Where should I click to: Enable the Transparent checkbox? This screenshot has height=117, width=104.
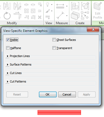[54, 48]
